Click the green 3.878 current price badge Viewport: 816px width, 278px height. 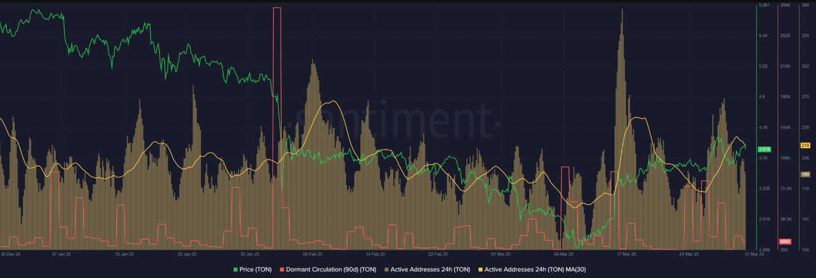pyautogui.click(x=764, y=149)
